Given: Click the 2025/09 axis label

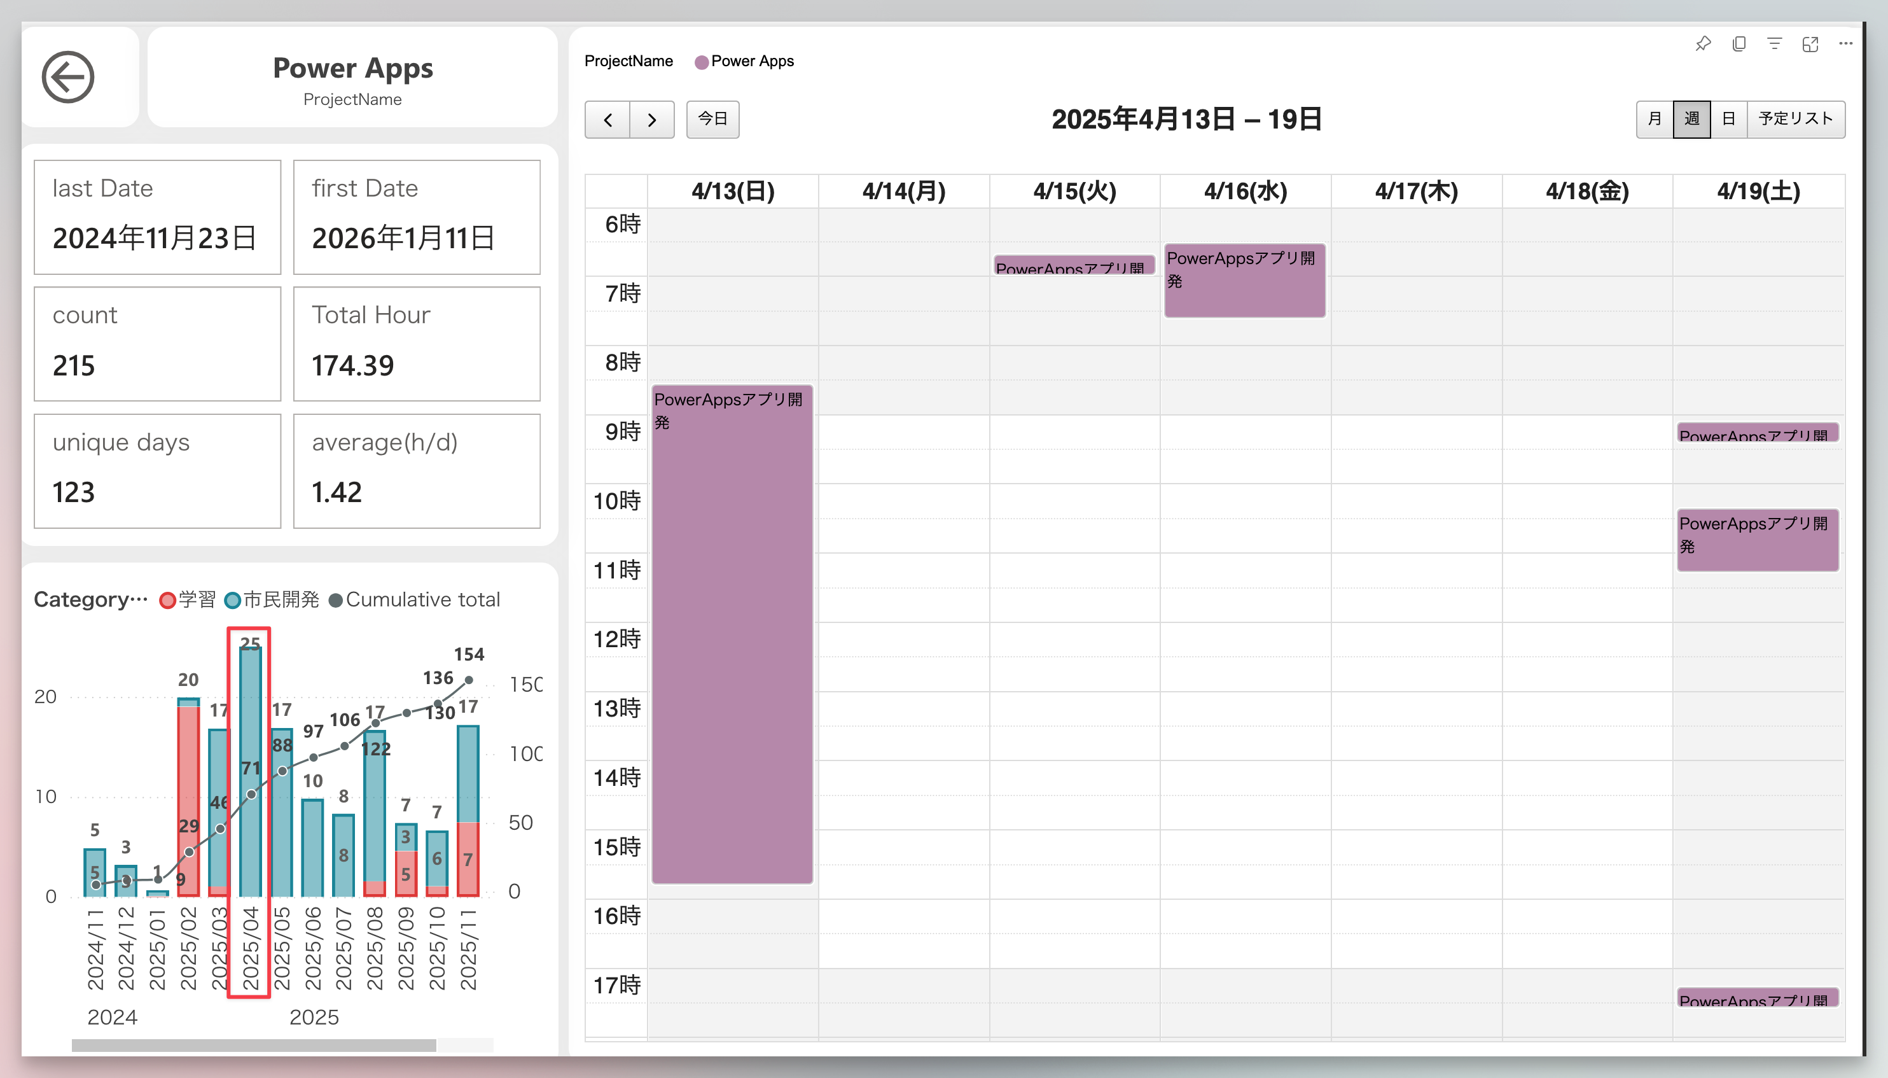Looking at the screenshot, I should click(x=406, y=948).
